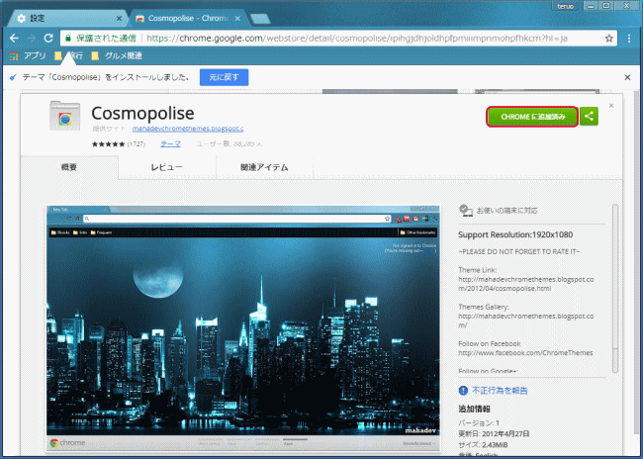This screenshot has height=459, width=643.
Task: Go back with the browser back arrow
Action: point(14,39)
